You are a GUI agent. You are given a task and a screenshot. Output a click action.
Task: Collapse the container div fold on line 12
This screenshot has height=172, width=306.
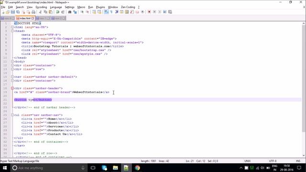point(12,65)
